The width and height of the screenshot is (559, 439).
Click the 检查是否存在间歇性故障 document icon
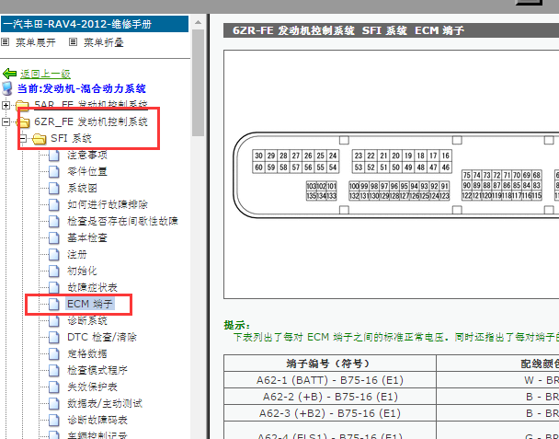[54, 222]
